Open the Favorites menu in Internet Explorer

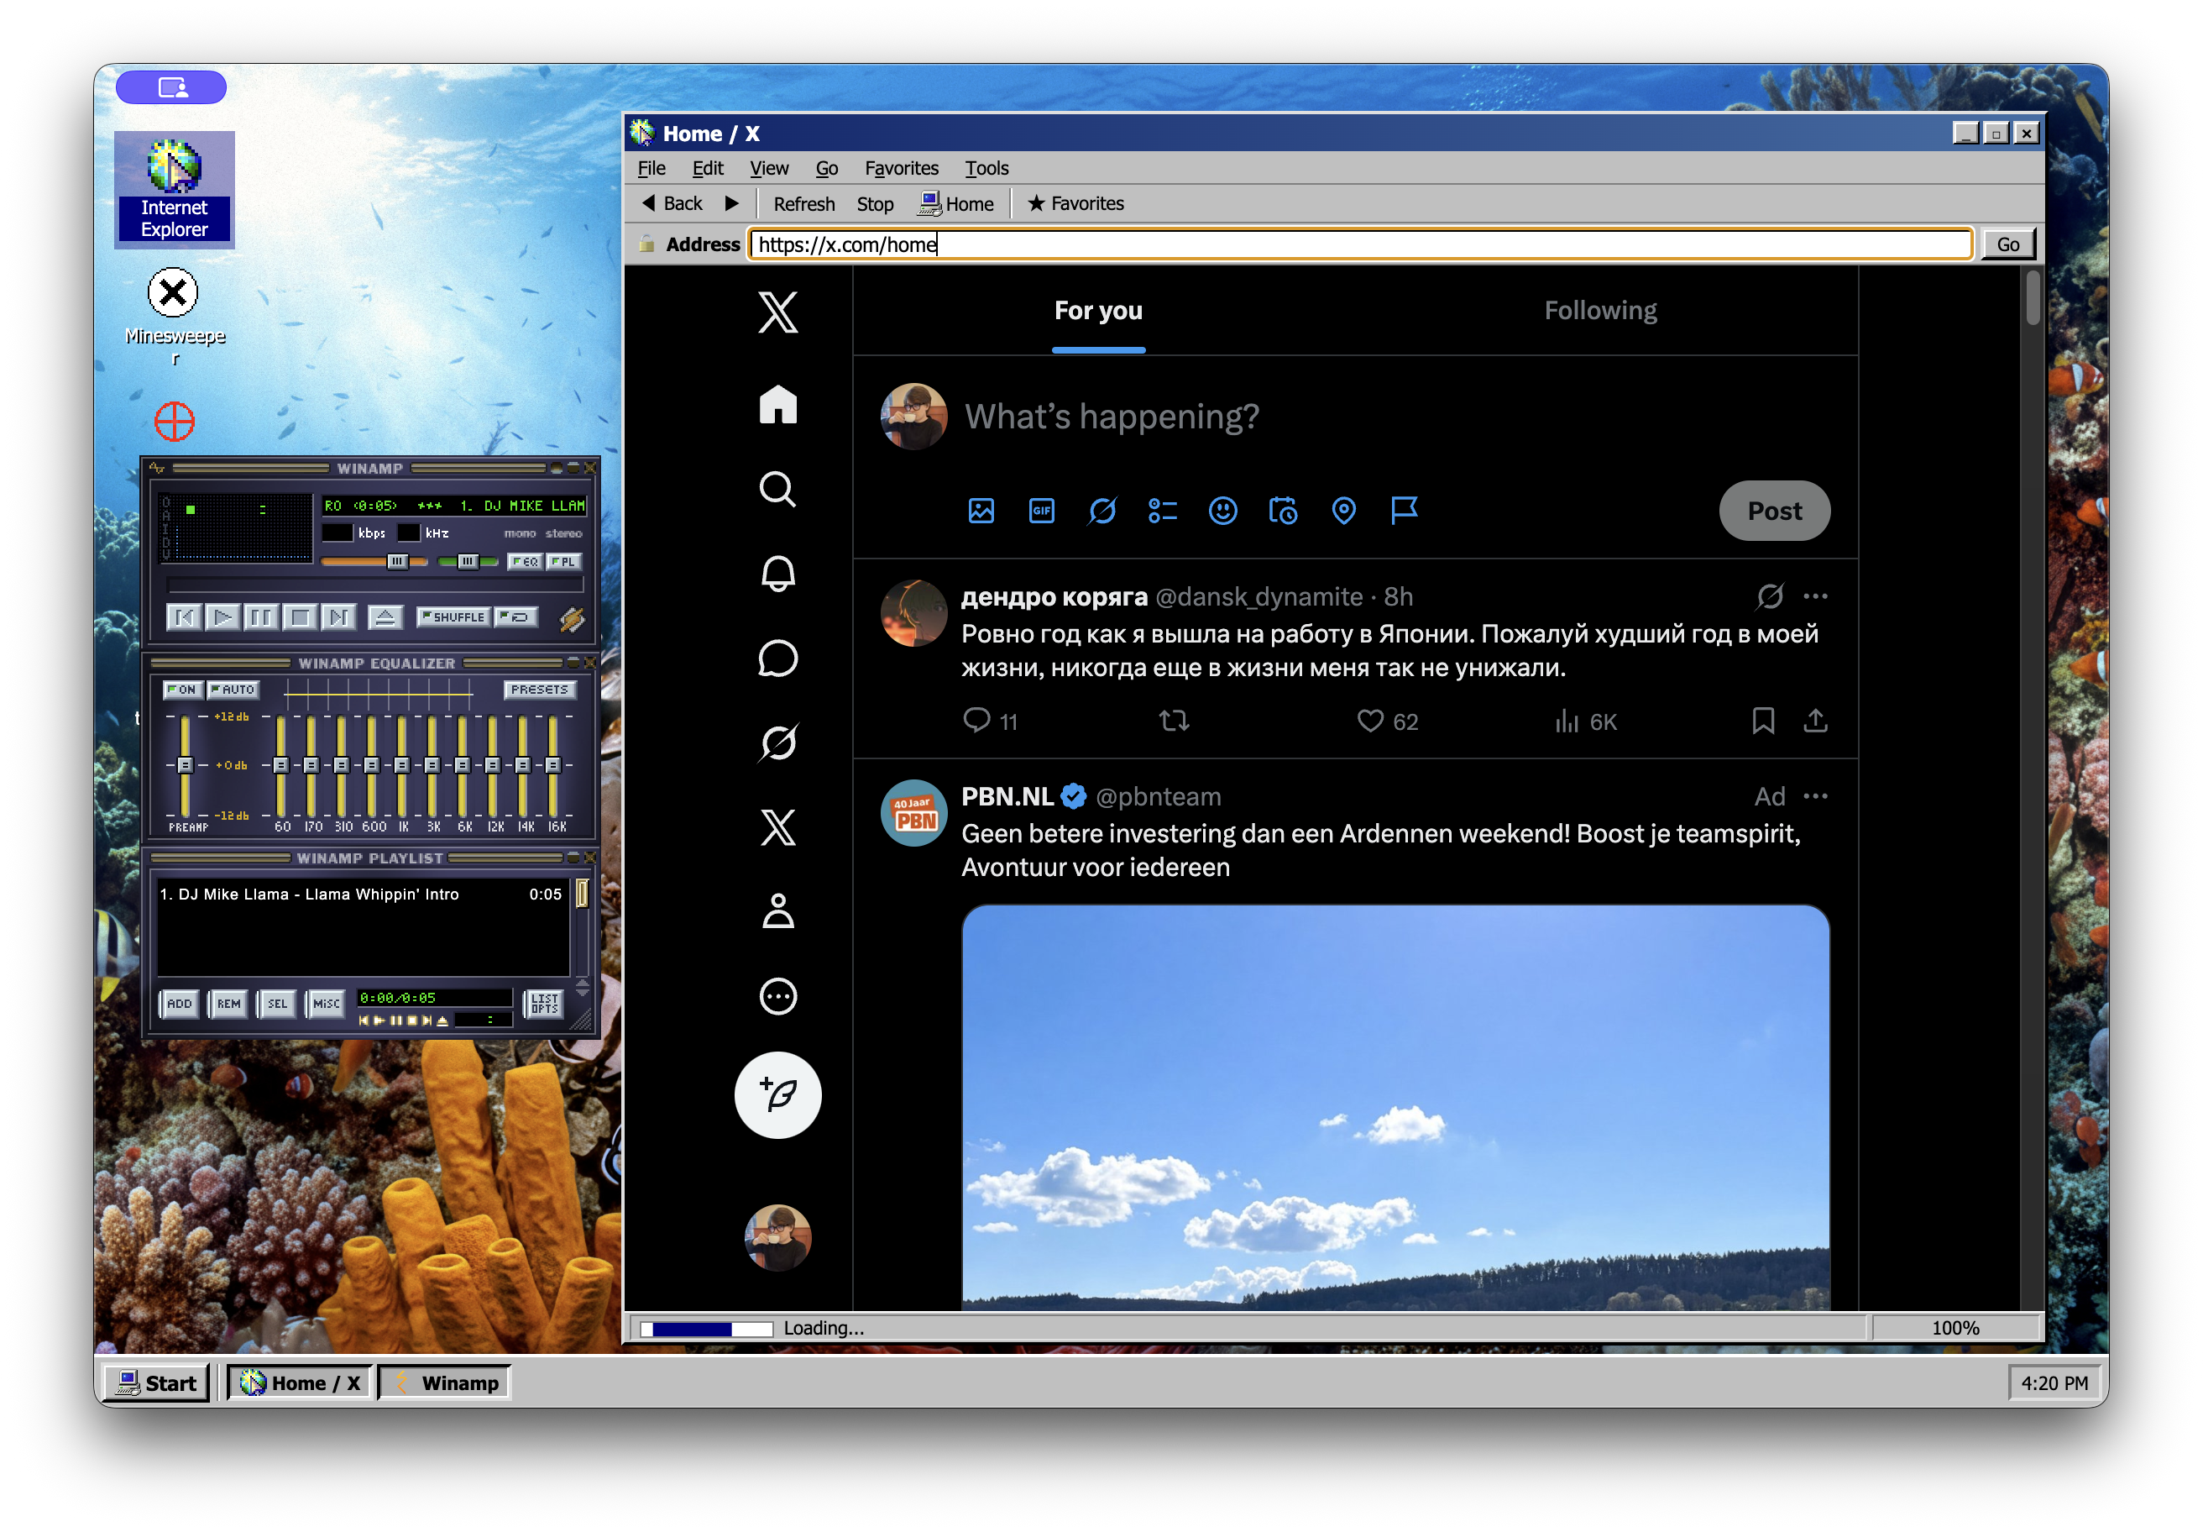coord(901,168)
